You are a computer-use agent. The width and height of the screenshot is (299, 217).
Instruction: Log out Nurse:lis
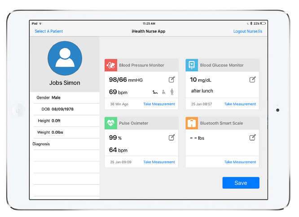(x=247, y=31)
